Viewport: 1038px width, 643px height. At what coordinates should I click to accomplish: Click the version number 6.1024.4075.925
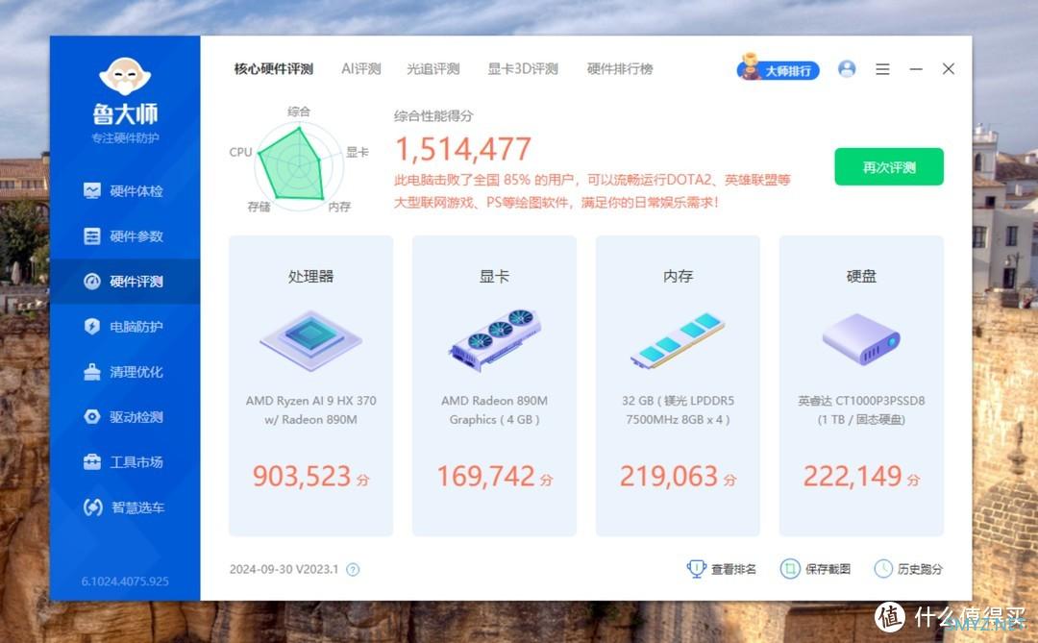[x=125, y=581]
